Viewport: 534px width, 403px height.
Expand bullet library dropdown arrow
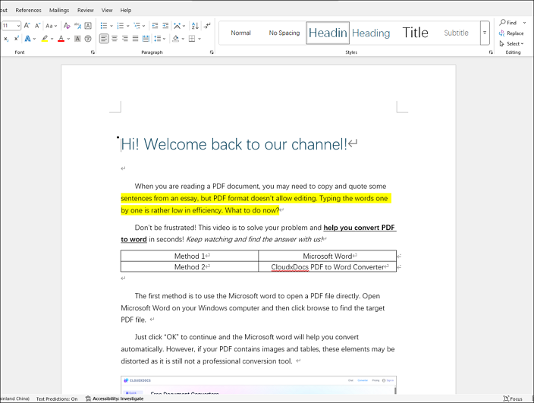[x=112, y=26]
